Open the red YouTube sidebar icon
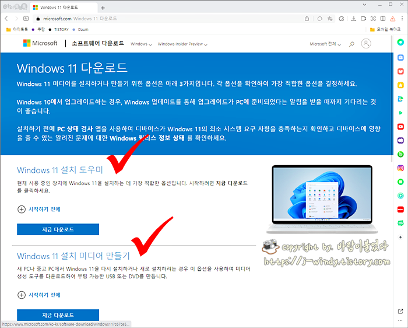The height and width of the screenshot is (328, 408). pyautogui.click(x=400, y=127)
